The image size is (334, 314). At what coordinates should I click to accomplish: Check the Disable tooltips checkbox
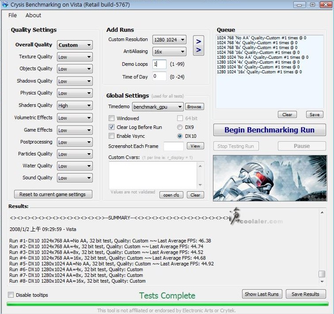click(11, 295)
